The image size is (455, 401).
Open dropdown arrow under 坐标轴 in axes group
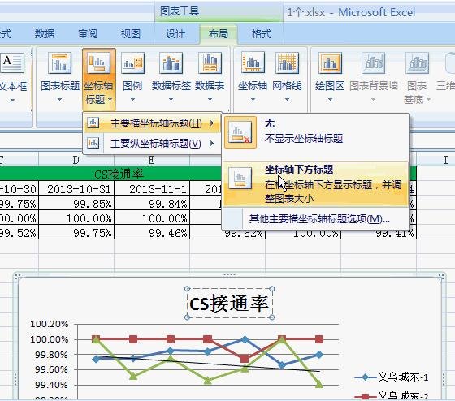coord(253,100)
